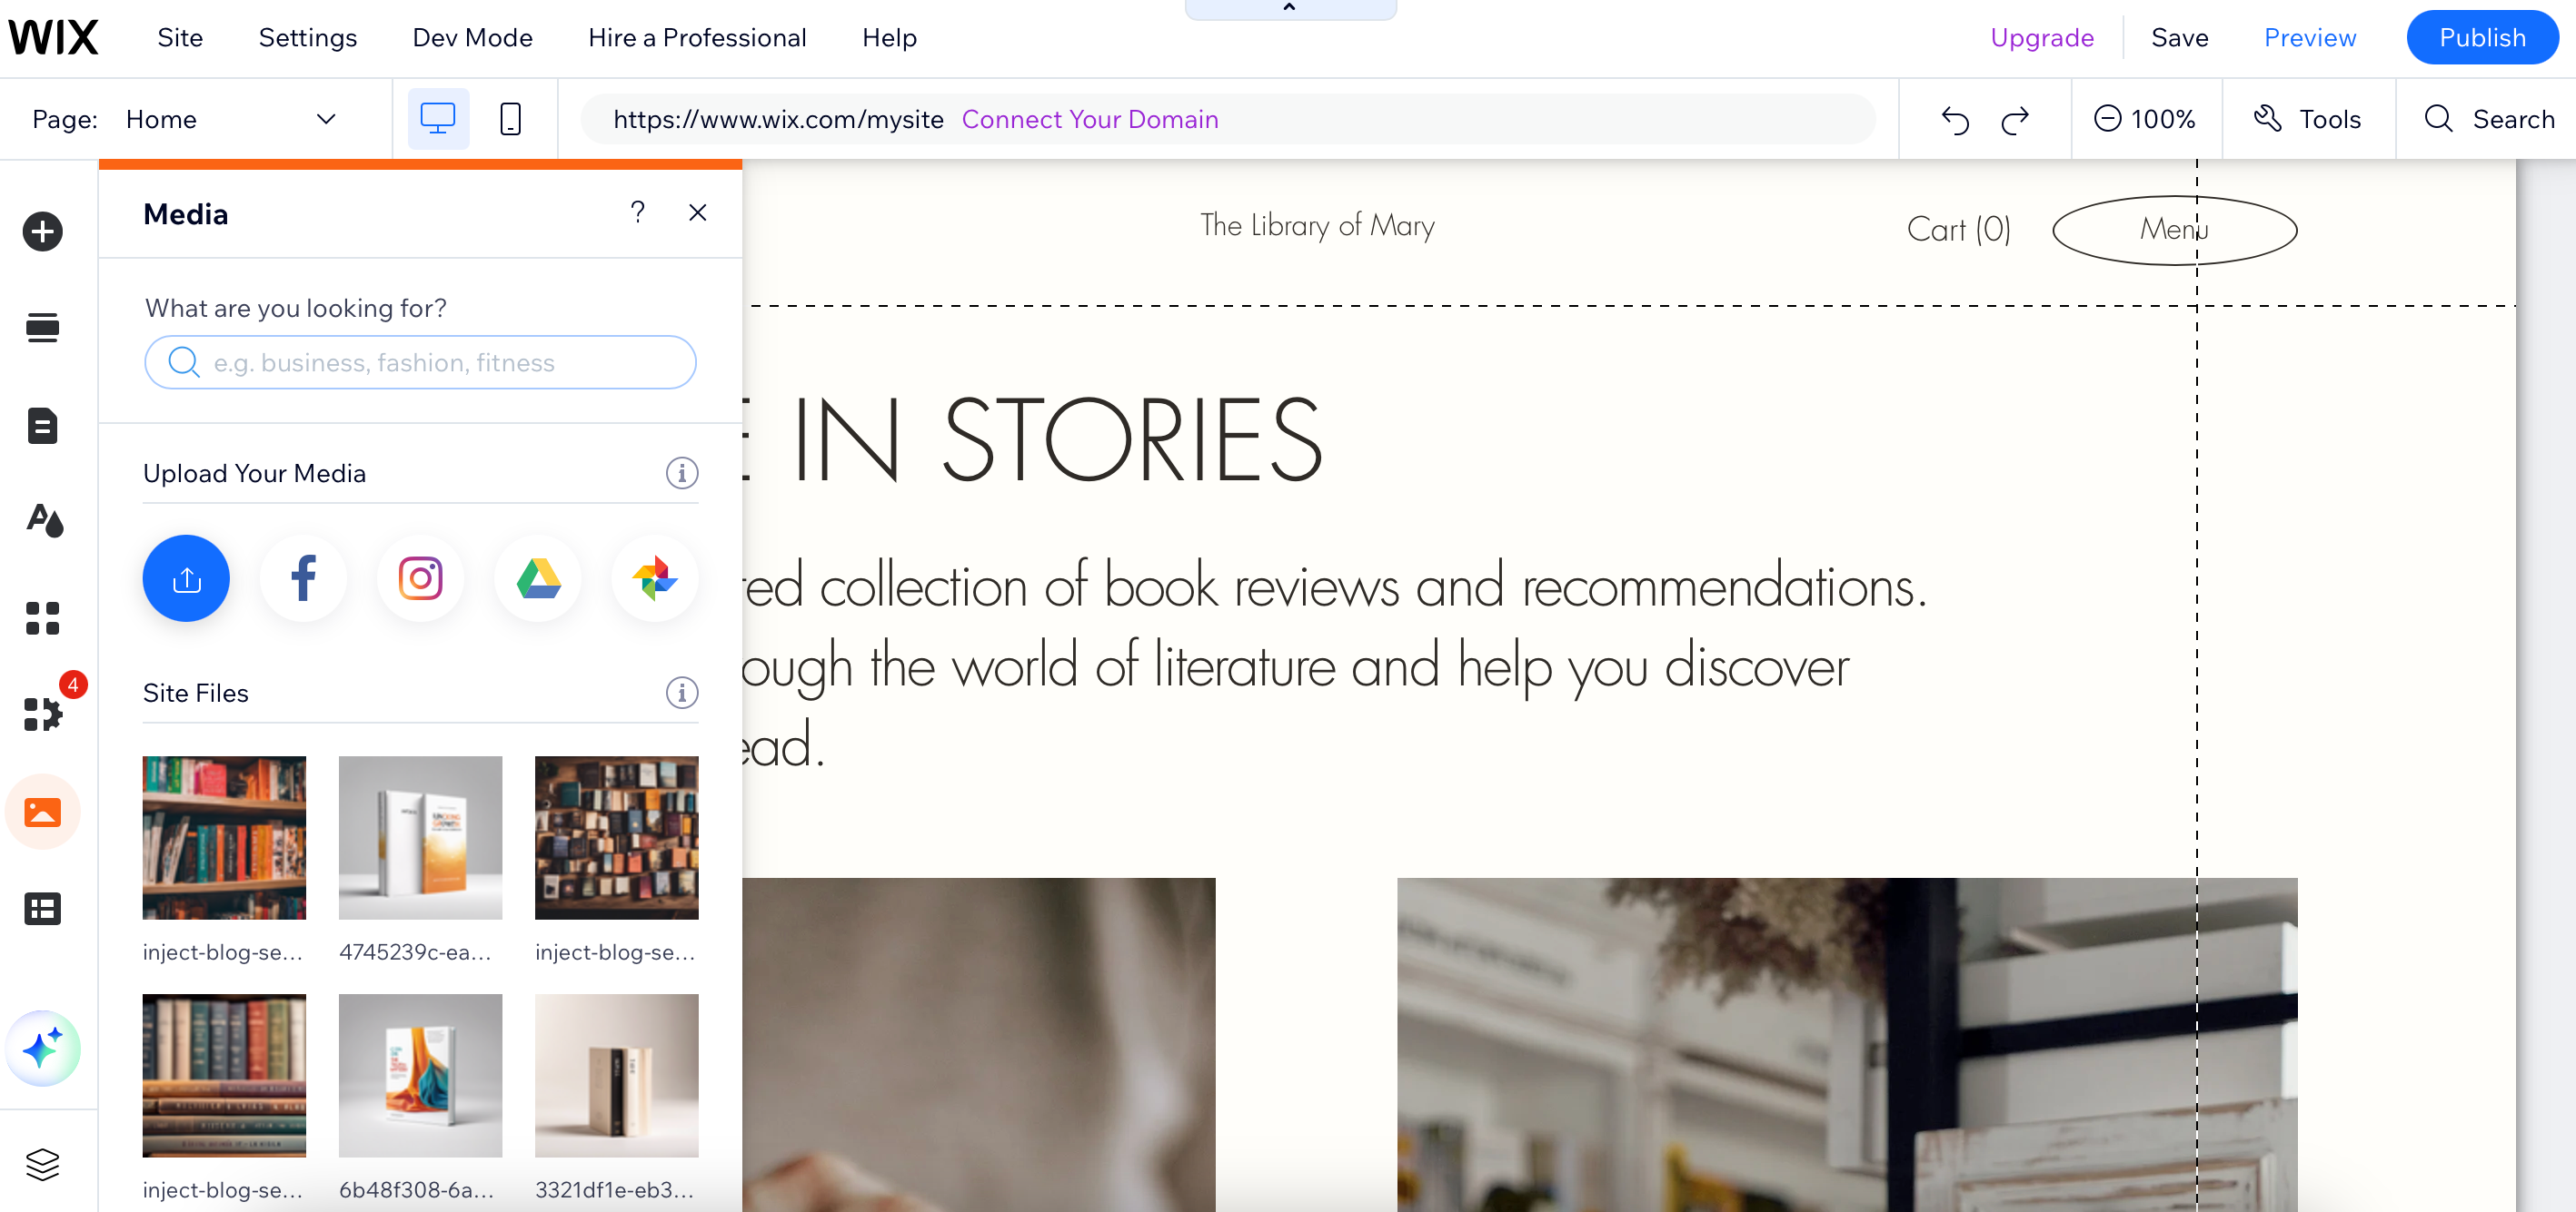Select the dark book wall thumbnail

click(x=616, y=837)
